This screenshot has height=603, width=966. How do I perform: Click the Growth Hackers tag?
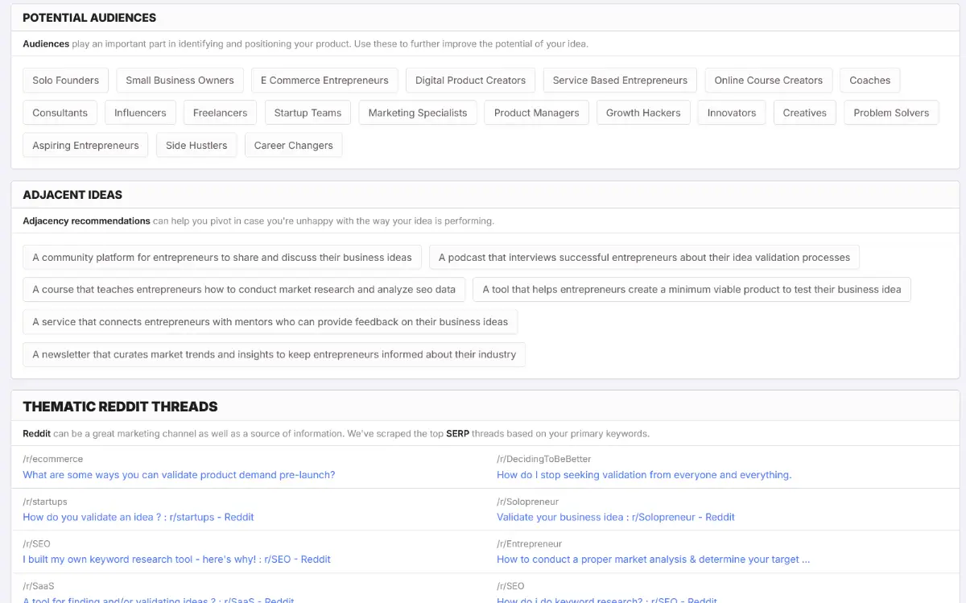point(643,113)
